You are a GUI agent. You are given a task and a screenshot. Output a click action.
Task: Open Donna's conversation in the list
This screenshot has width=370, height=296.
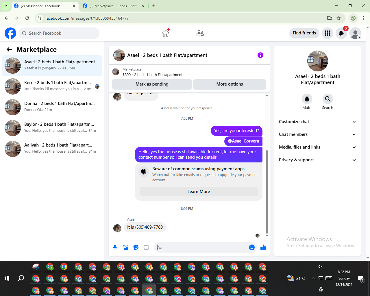tap(52, 107)
